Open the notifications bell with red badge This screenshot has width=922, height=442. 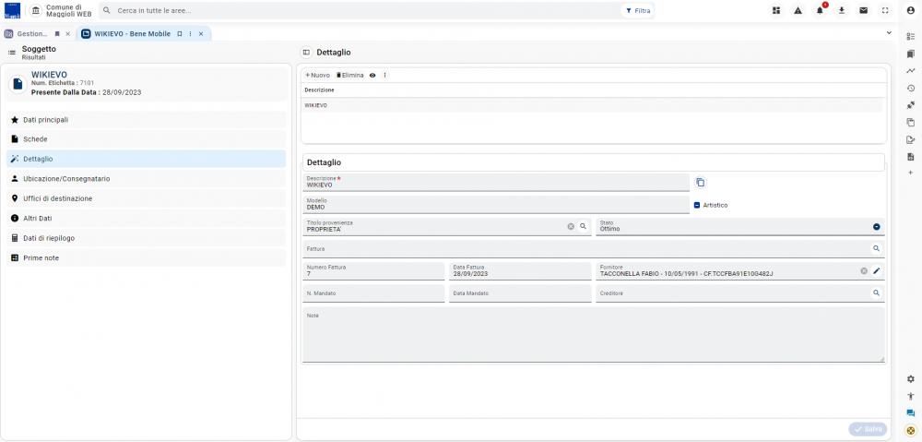tap(820, 10)
